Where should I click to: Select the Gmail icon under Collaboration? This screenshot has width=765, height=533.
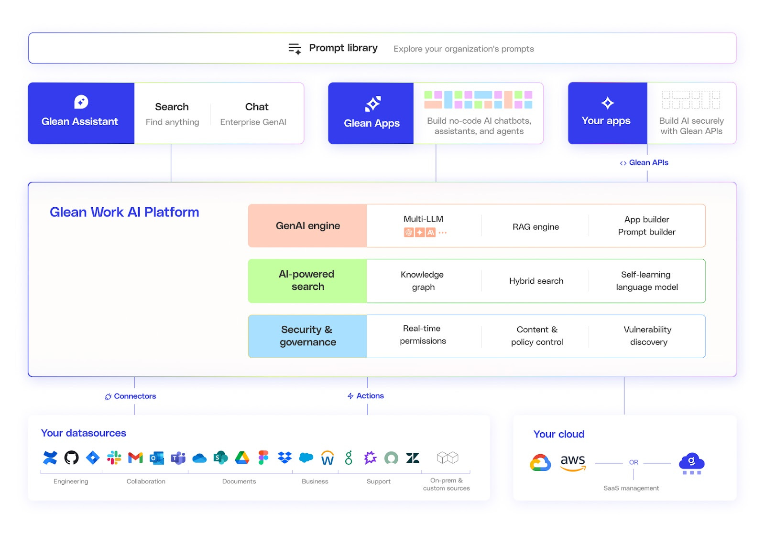click(x=135, y=458)
